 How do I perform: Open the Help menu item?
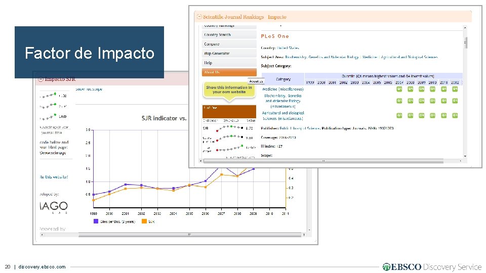[229, 63]
